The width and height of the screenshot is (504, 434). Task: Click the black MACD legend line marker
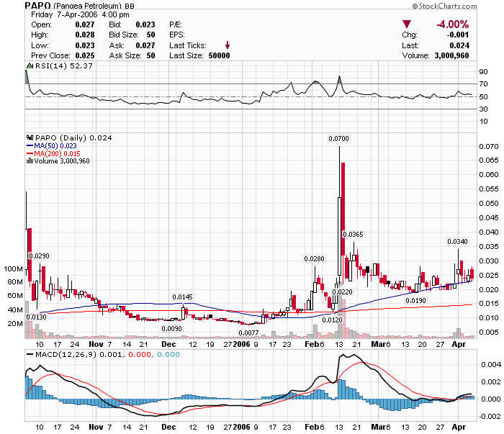click(x=30, y=355)
